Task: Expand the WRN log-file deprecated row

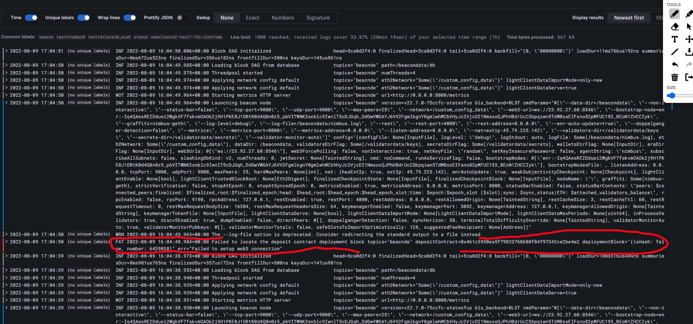Action: 7,235
